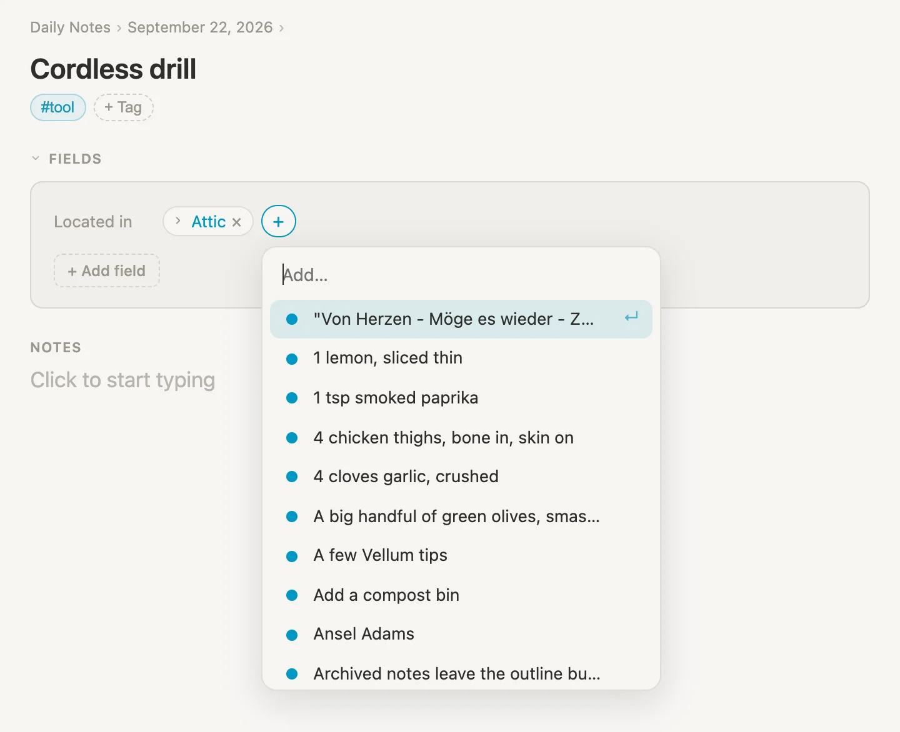Click the plus icon next to Attic
Screen dimensions: 900x732
[x=278, y=221]
